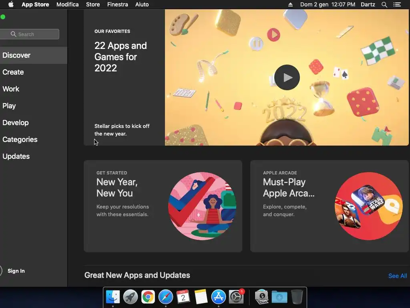Click the New Year yoga illustration
This screenshot has height=308, width=410.
click(202, 206)
